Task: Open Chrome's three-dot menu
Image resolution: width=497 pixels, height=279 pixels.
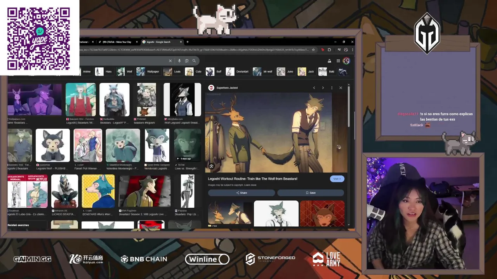Action: (x=352, y=50)
